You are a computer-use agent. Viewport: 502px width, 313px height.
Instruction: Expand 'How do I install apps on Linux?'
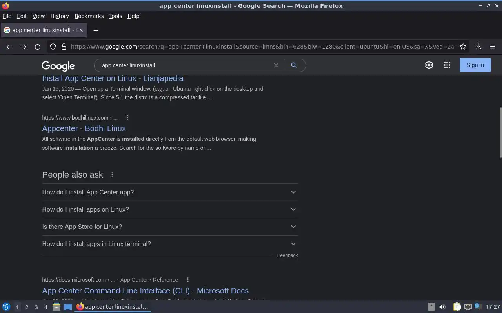[170, 209]
